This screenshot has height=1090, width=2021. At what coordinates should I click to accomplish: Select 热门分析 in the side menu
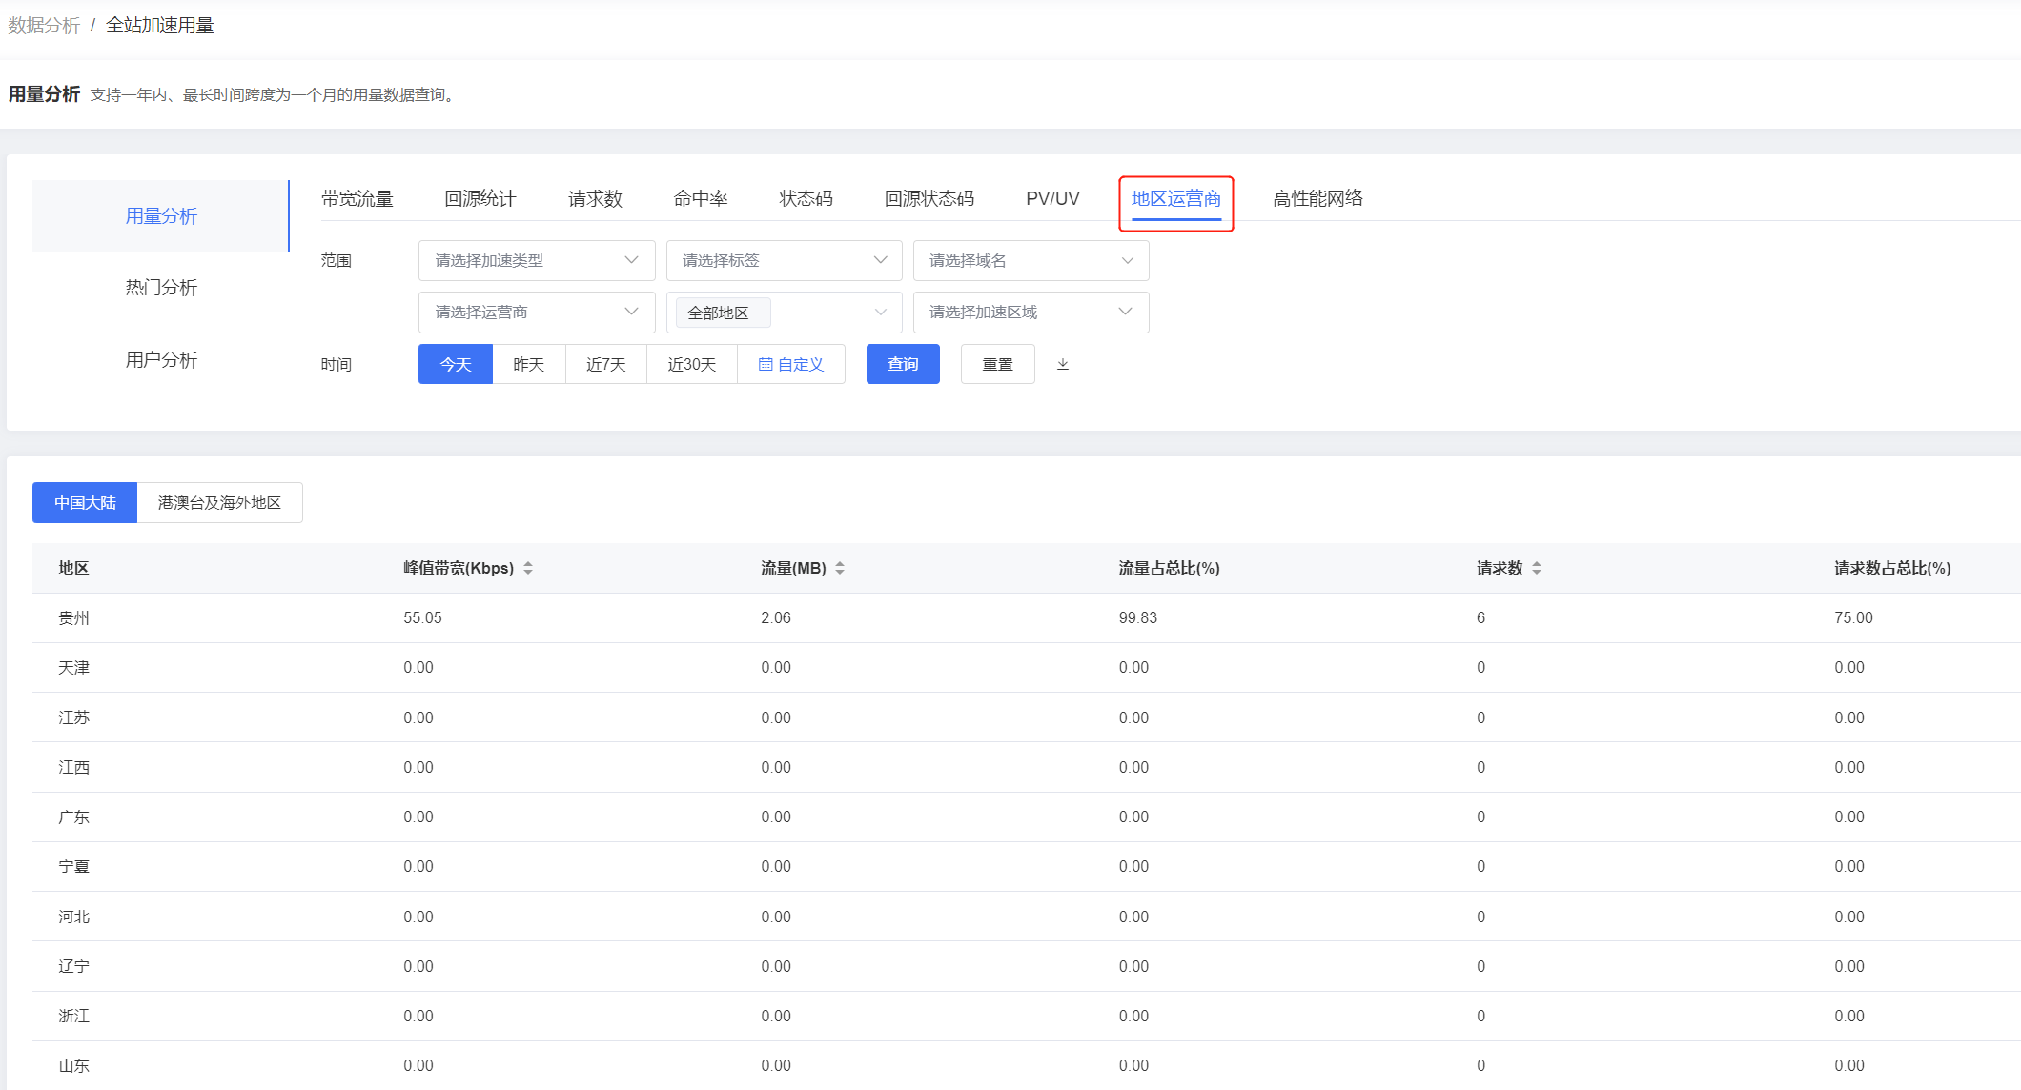(161, 288)
